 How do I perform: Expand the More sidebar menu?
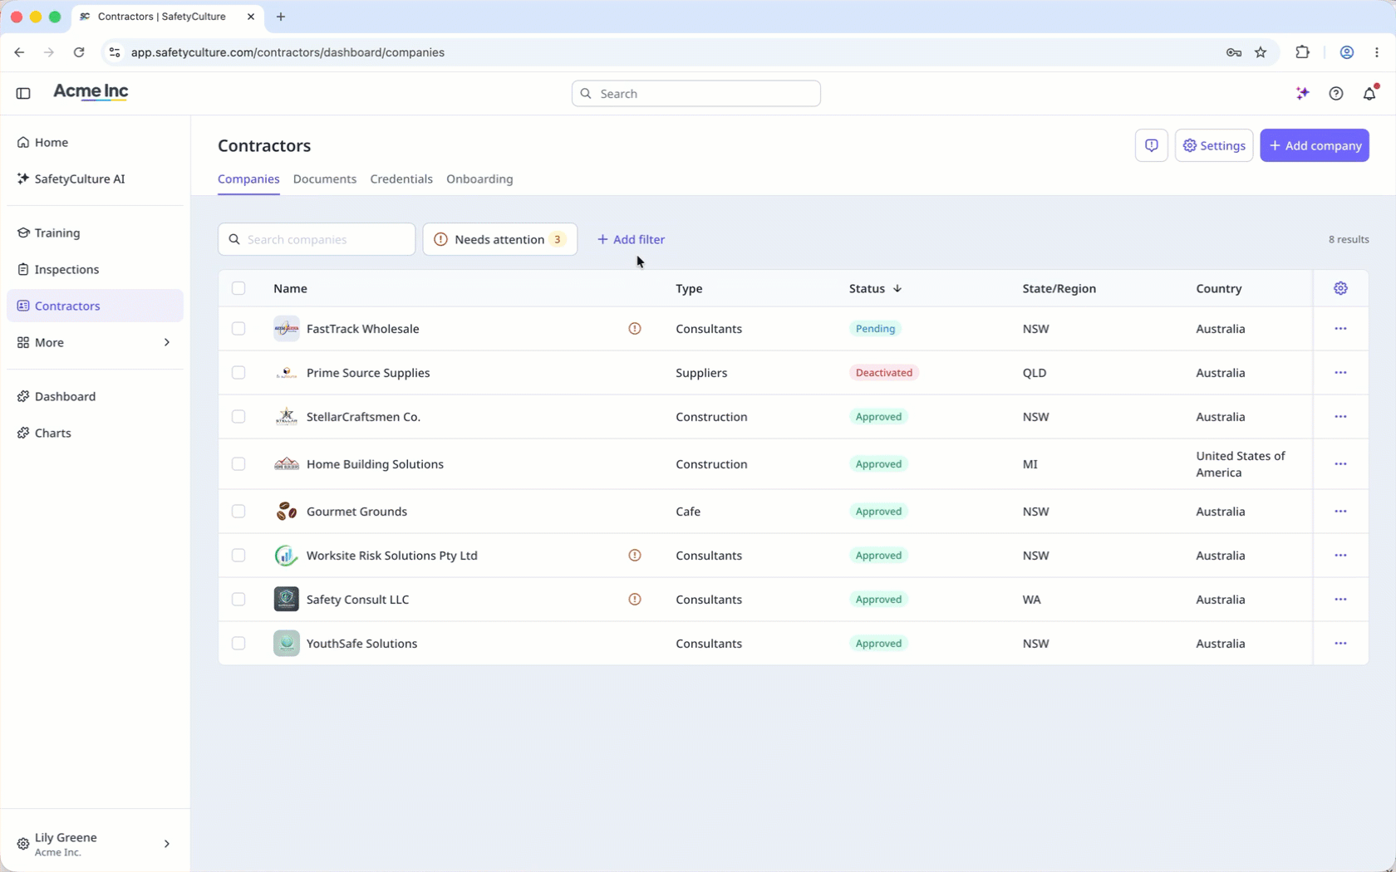tap(95, 342)
